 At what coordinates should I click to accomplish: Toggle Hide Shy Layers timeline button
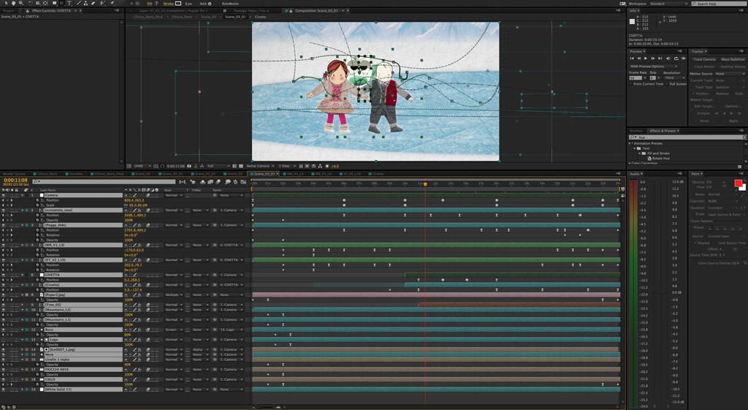tap(203, 182)
